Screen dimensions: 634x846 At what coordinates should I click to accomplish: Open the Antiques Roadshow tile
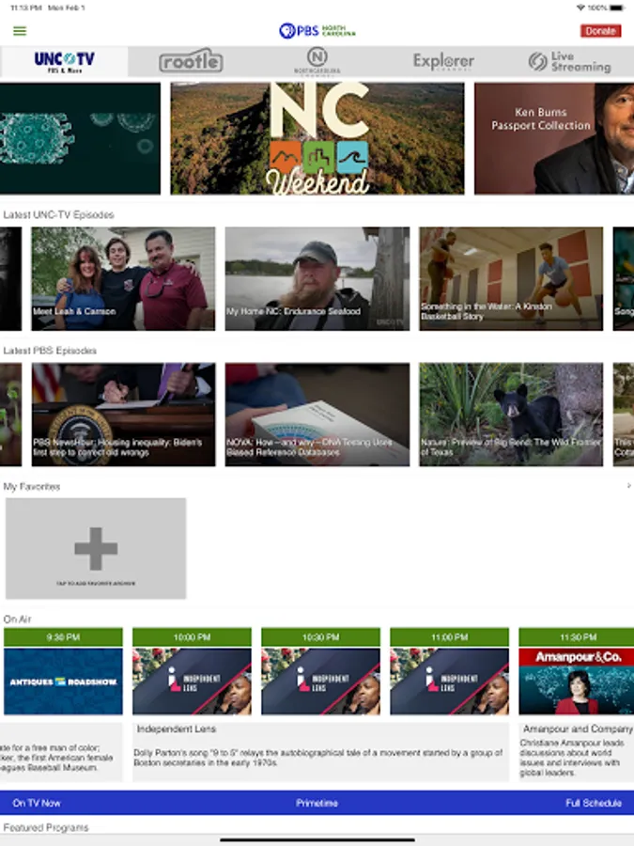(x=63, y=681)
